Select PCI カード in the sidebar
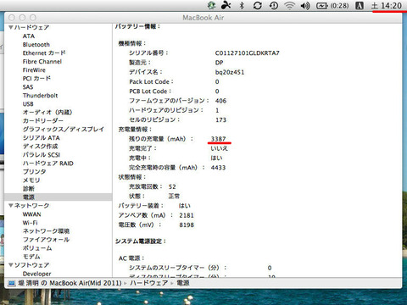Screen dimensions: 407x305 pyautogui.click(x=36, y=79)
